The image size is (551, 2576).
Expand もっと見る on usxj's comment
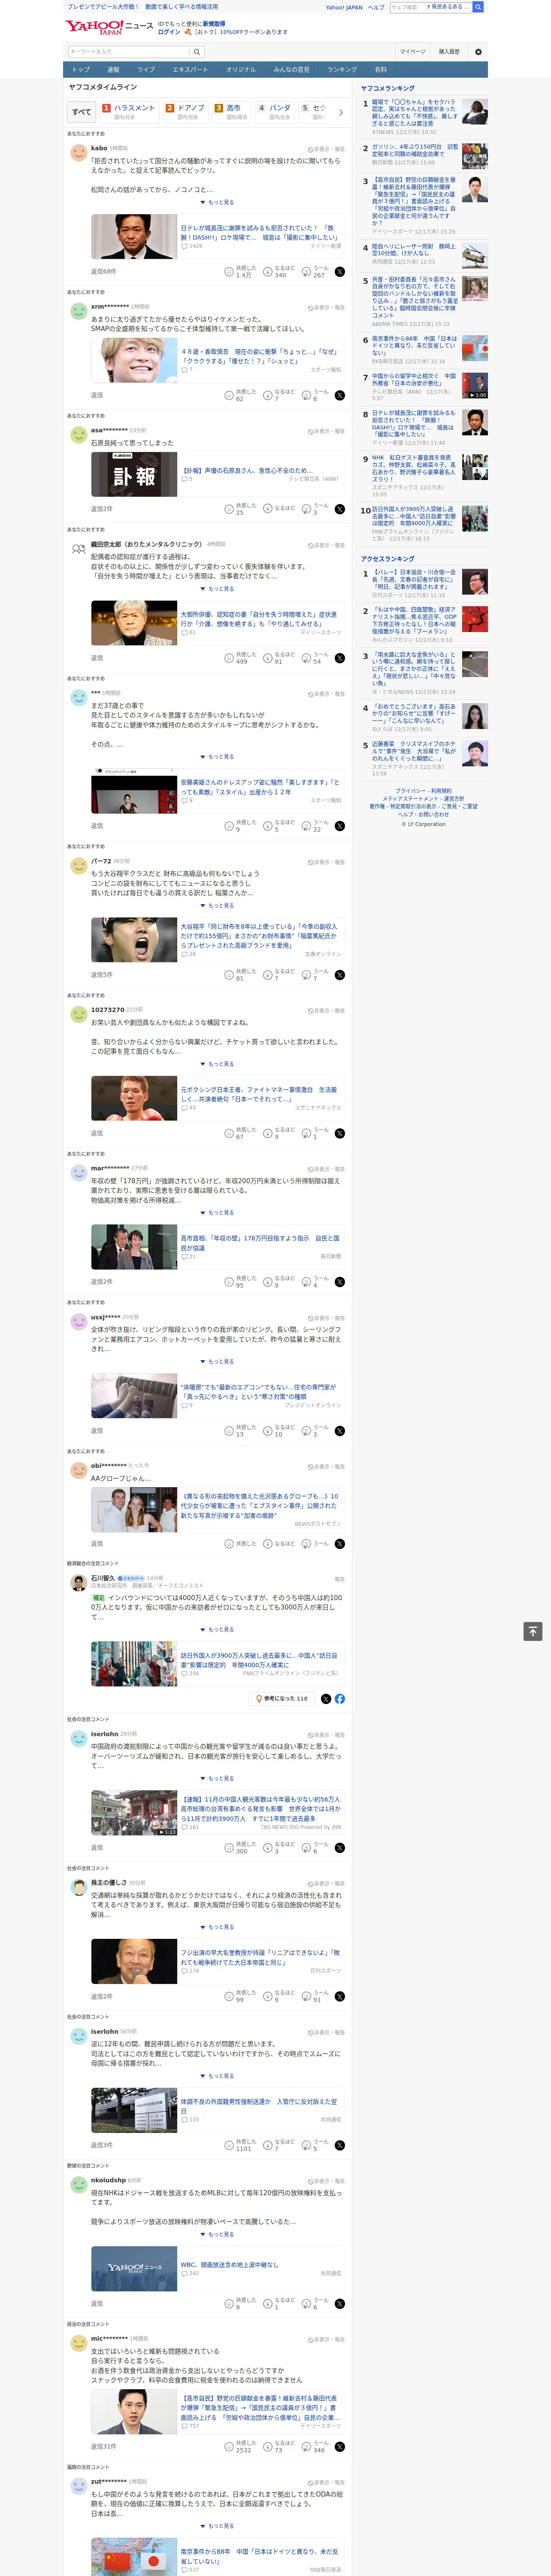click(217, 1362)
